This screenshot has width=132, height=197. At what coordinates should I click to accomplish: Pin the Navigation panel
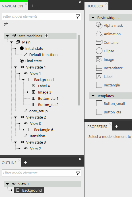pos(80,3)
